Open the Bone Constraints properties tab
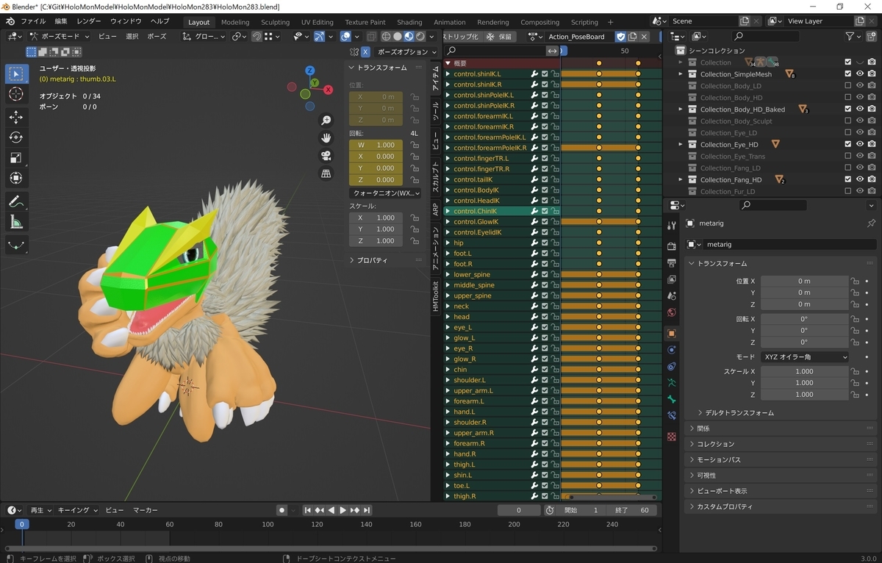Image resolution: width=882 pixels, height=563 pixels. point(672,416)
